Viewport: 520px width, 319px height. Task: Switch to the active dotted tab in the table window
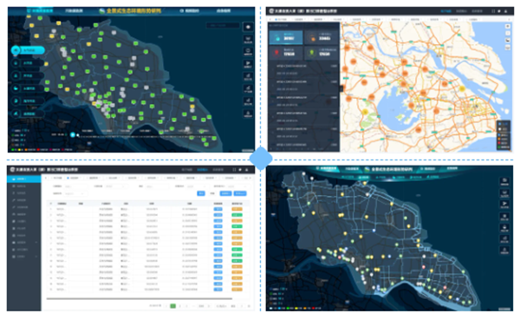pos(74,178)
